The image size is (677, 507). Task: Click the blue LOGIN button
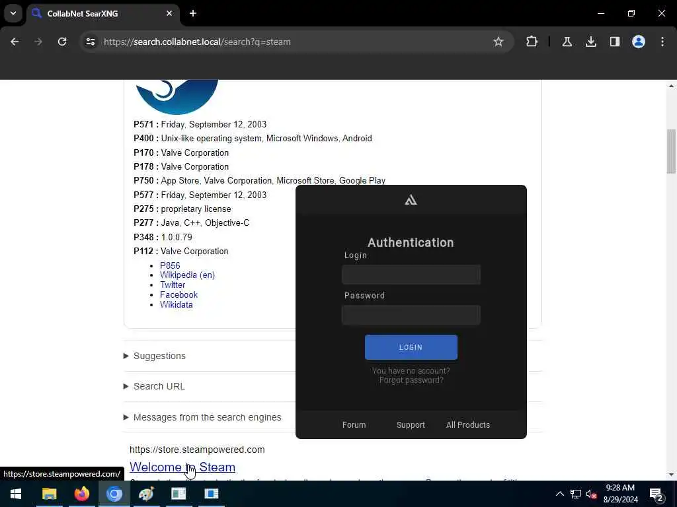(411, 347)
